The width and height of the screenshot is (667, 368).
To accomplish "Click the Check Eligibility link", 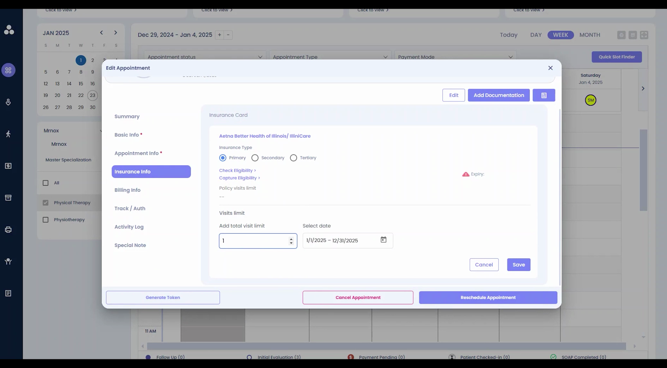I will click(237, 170).
